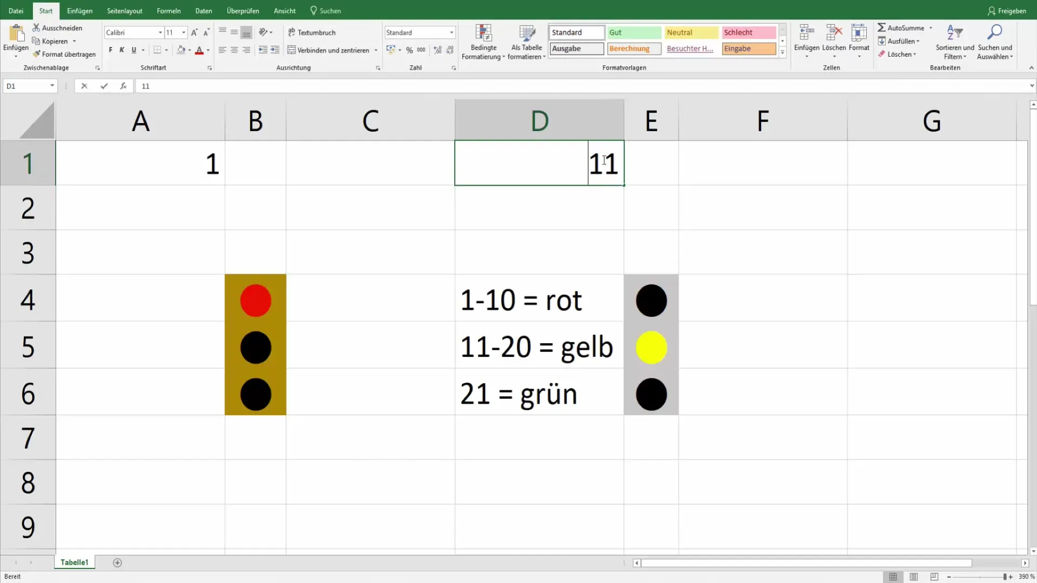
Task: Click the Sortieren und Filtern icon
Action: (955, 33)
